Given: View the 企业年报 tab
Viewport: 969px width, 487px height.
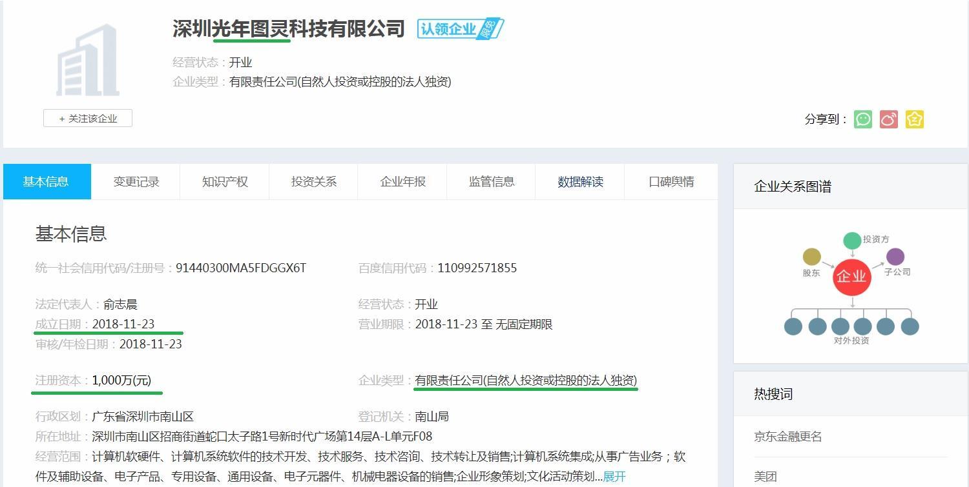Looking at the screenshot, I should coord(402,181).
